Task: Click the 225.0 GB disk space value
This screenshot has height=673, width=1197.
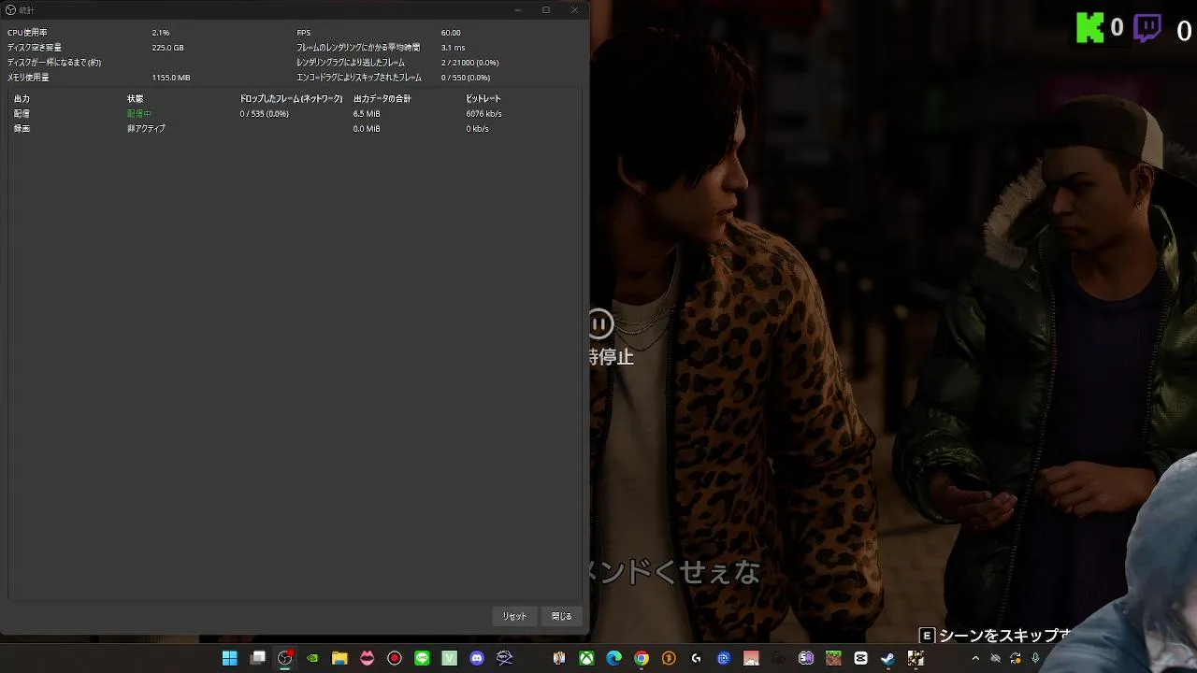Action: [167, 48]
